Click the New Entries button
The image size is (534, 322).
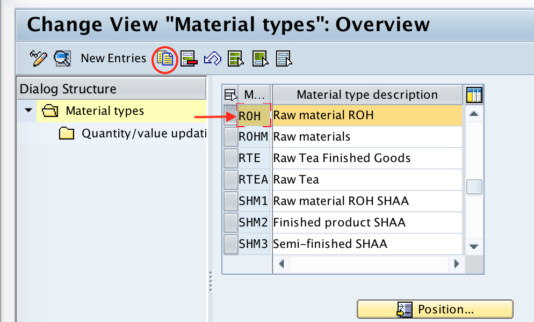pyautogui.click(x=113, y=58)
